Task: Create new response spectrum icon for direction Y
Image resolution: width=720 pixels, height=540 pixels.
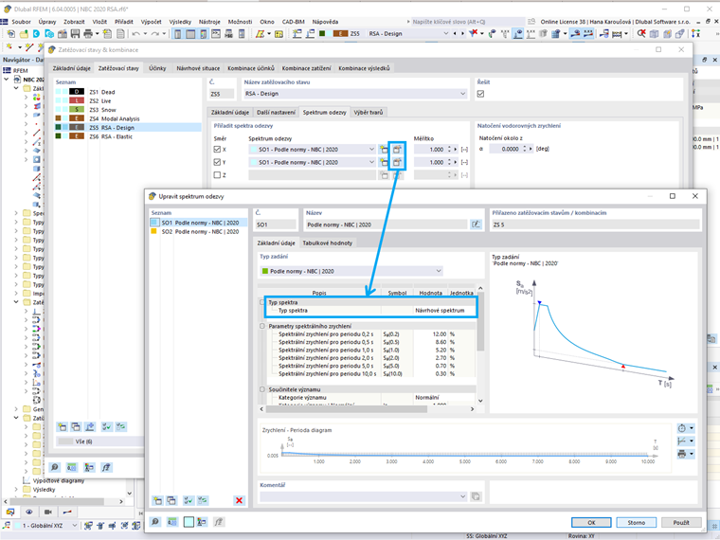Action: 384,162
